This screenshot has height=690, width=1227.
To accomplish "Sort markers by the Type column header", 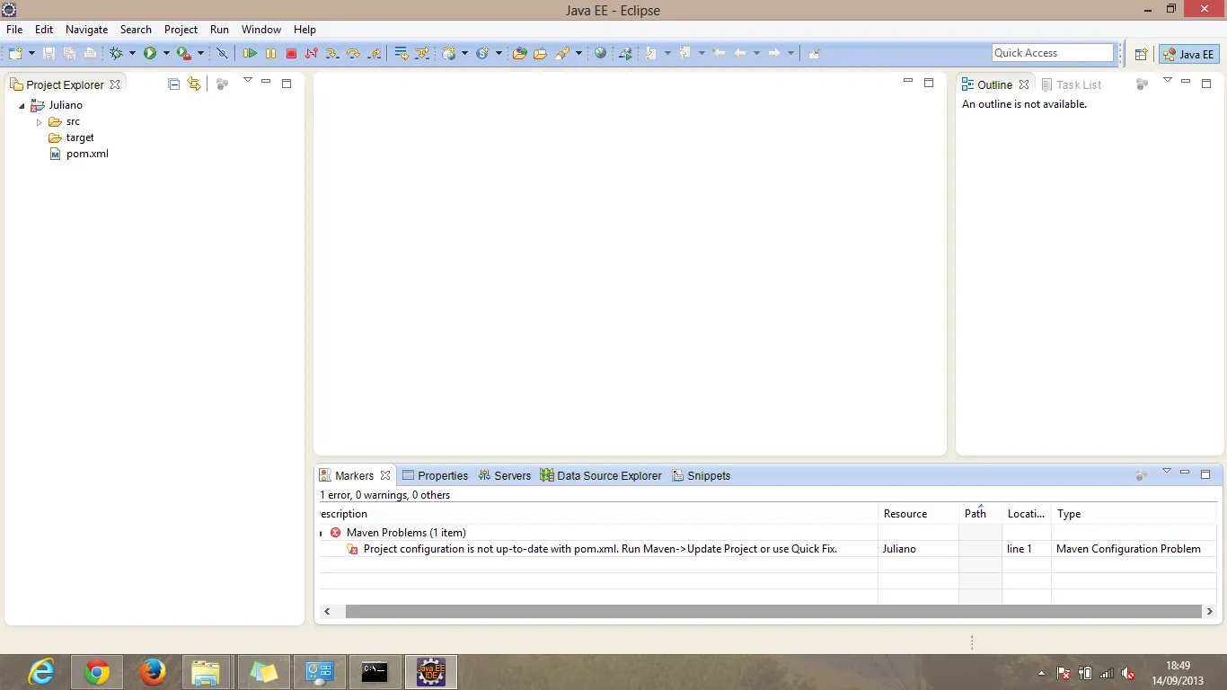I will (x=1134, y=514).
